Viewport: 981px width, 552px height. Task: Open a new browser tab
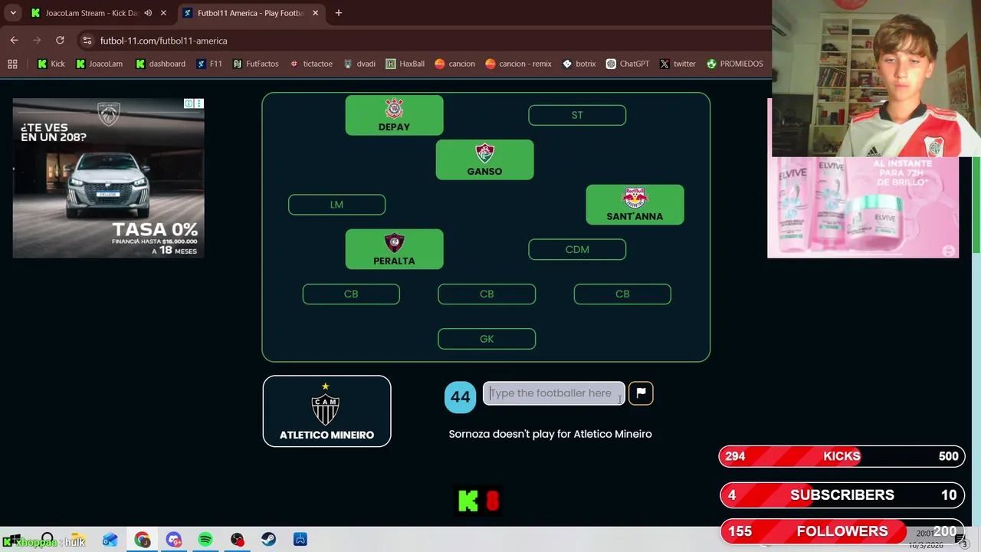tap(338, 13)
